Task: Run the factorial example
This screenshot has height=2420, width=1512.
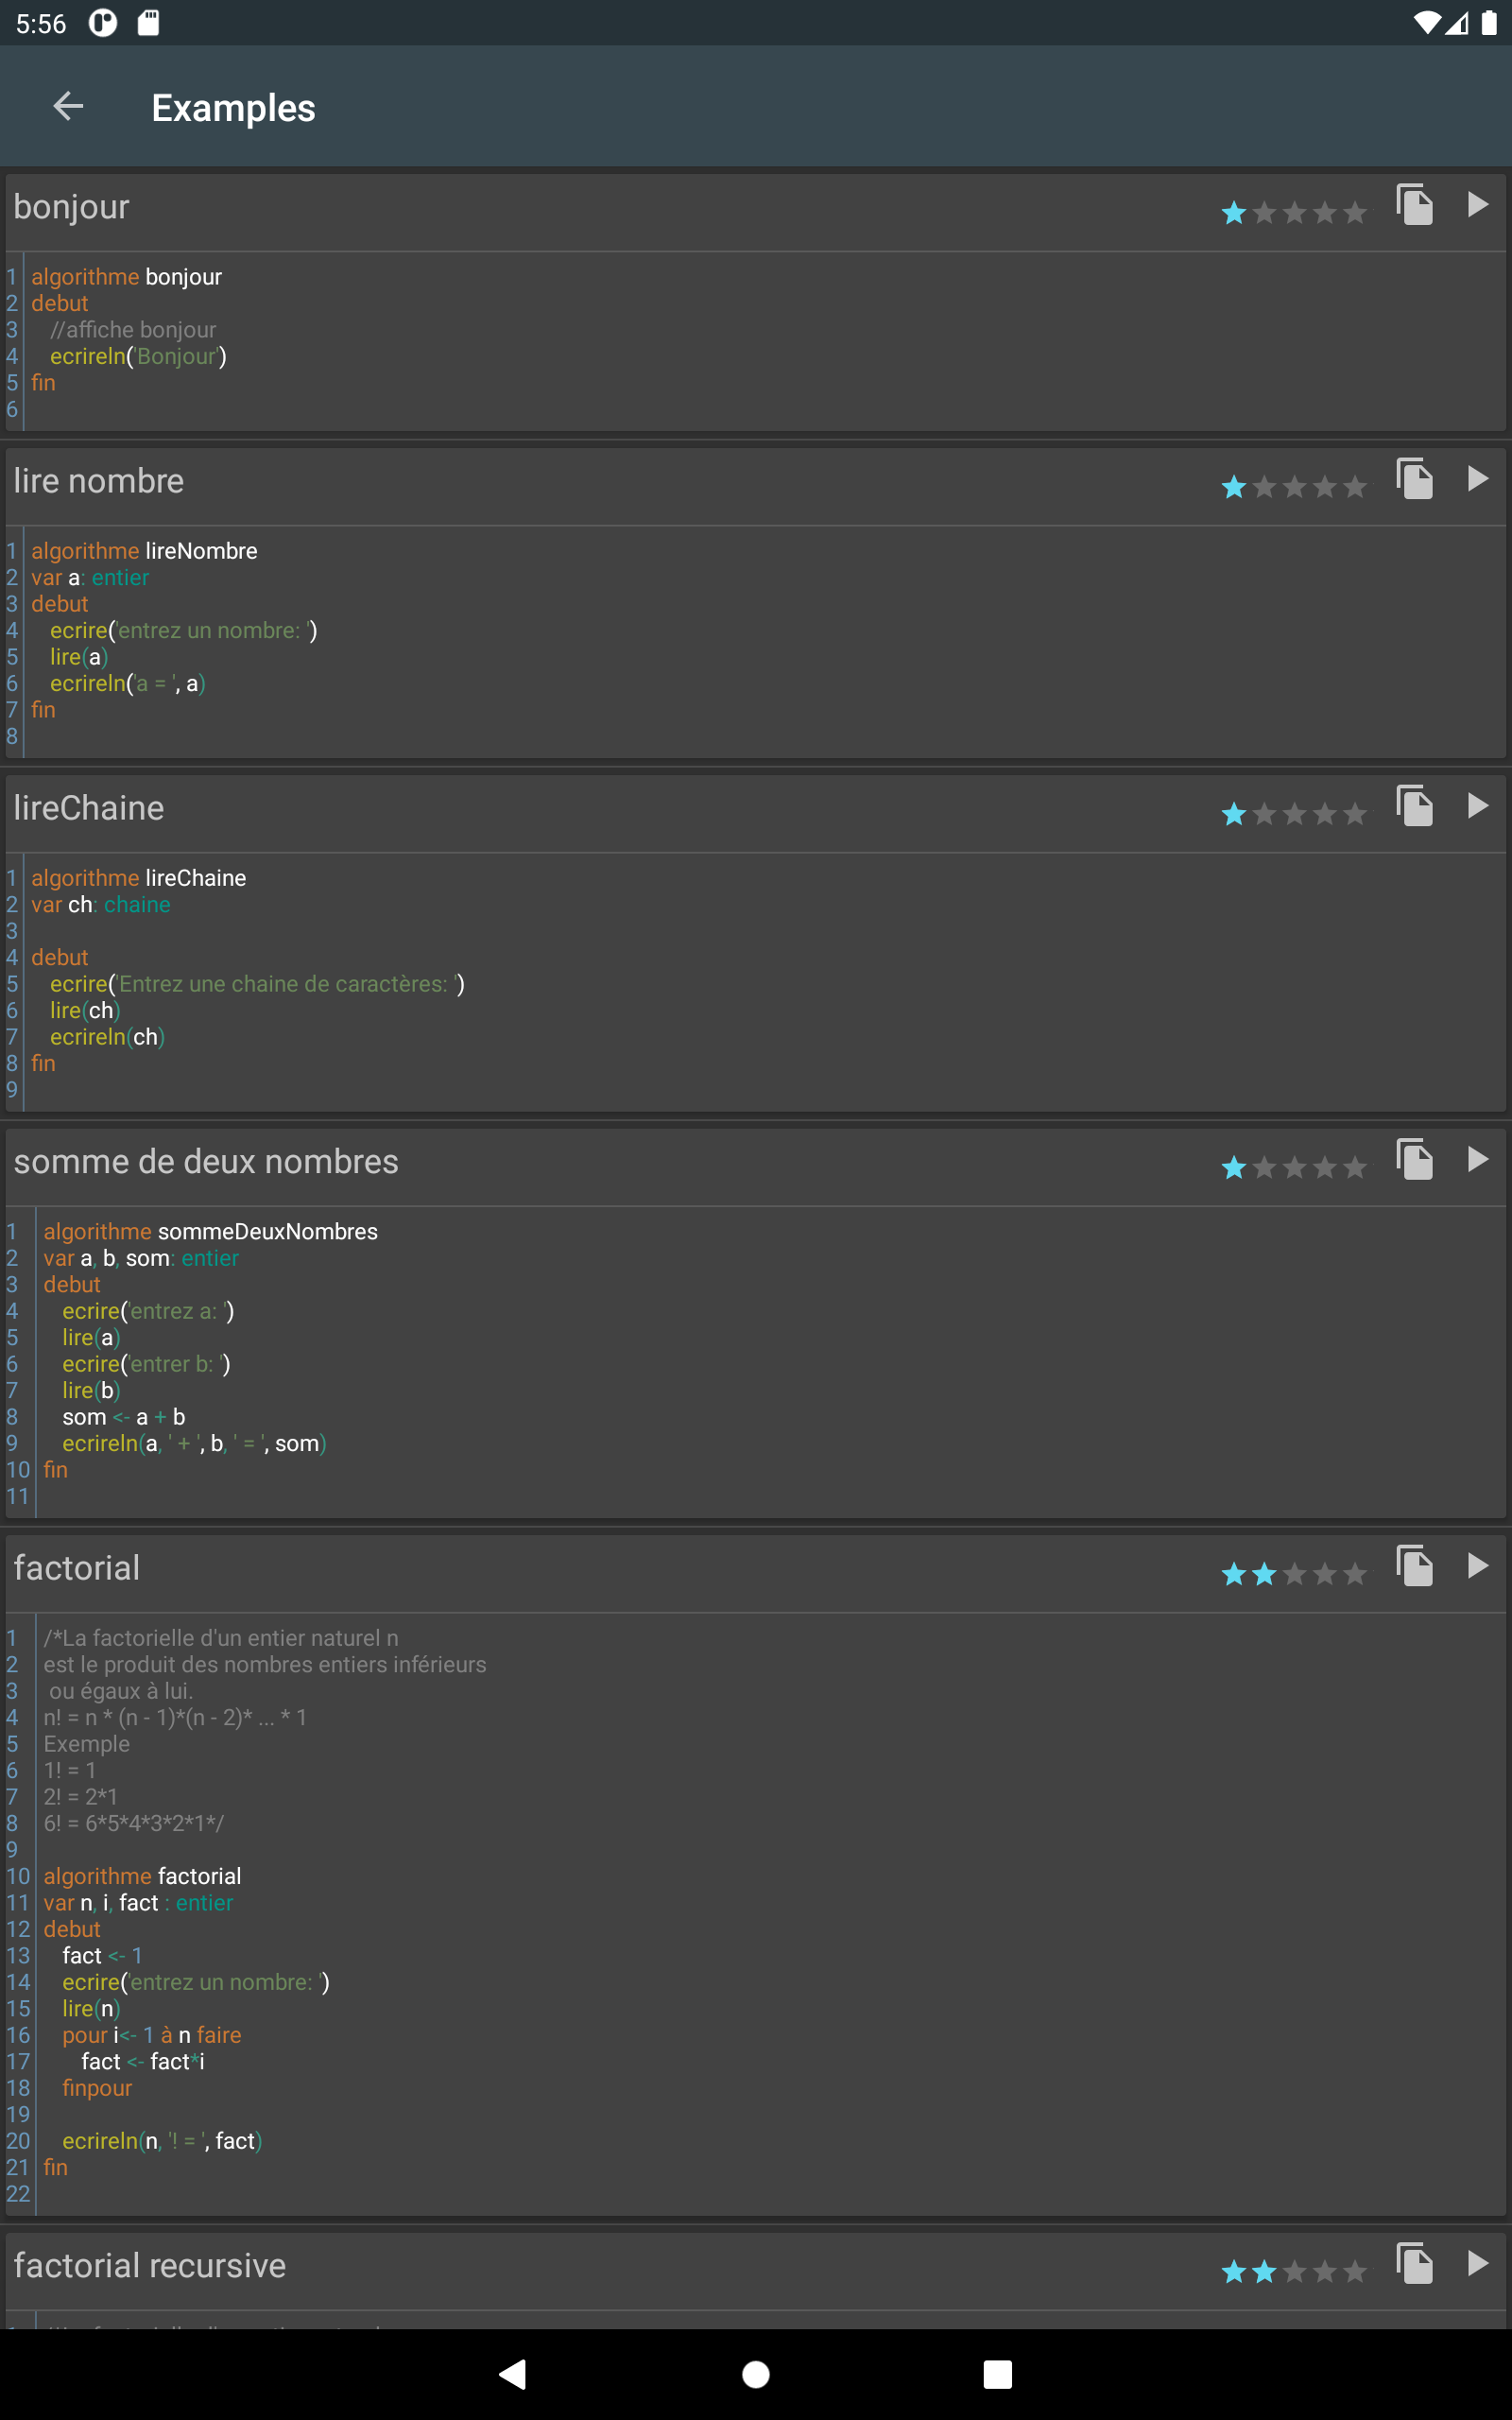Action: (1477, 1566)
